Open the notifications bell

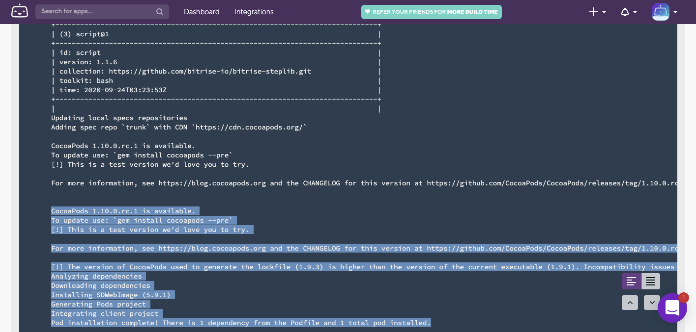(x=625, y=12)
